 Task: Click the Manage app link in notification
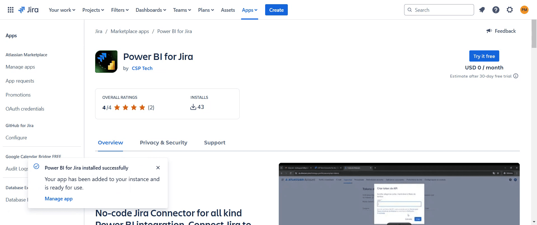tap(58, 199)
